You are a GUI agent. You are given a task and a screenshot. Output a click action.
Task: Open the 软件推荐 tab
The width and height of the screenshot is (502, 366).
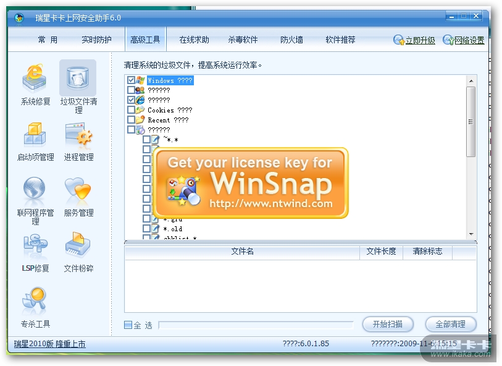(x=340, y=40)
